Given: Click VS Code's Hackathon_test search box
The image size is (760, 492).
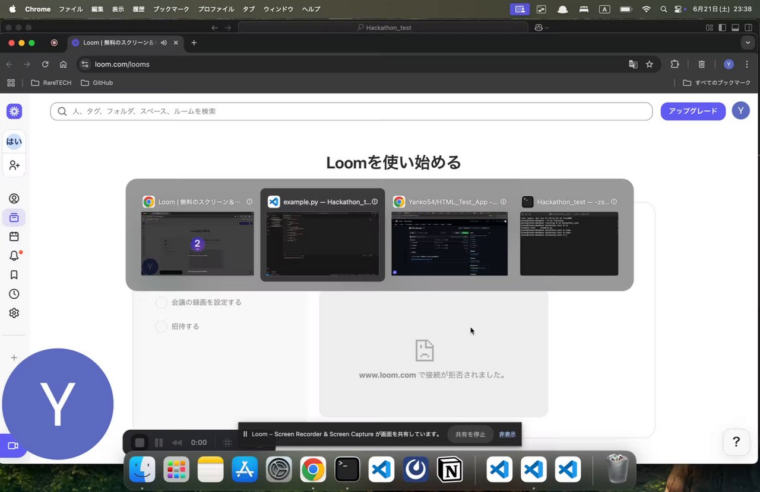Looking at the screenshot, I should [x=383, y=27].
